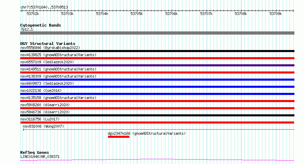The image size is (304, 164).
Task: Click the 53702k ruler tick label
Action: coord(33,14)
